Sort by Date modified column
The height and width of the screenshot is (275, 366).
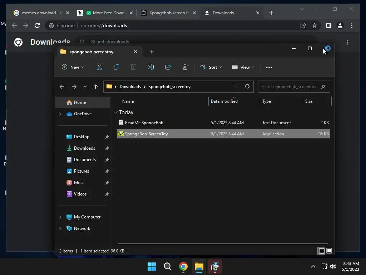coord(224,101)
